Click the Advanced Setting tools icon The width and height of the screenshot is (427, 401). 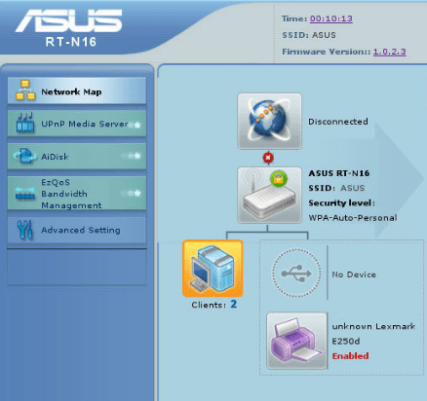[25, 230]
